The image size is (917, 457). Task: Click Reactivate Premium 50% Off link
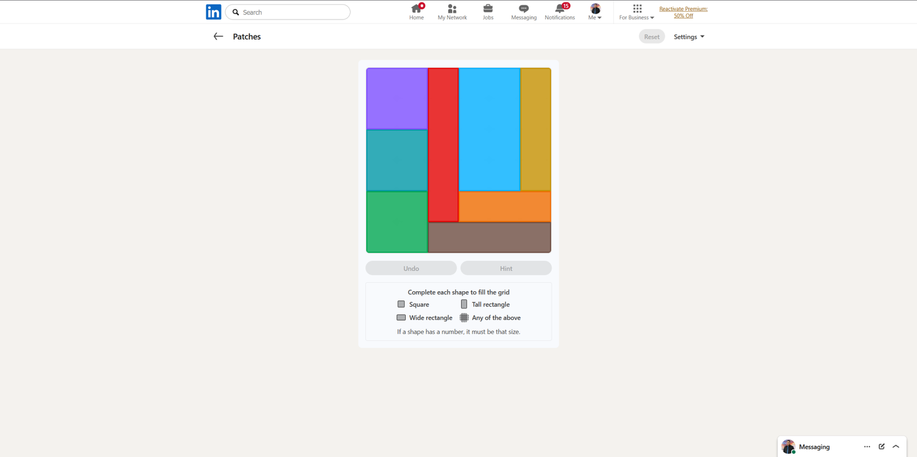683,12
